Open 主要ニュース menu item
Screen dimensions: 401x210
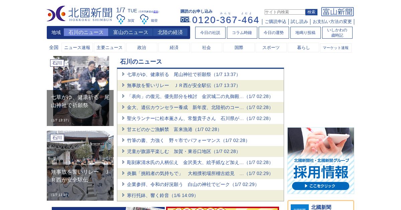(x=110, y=48)
